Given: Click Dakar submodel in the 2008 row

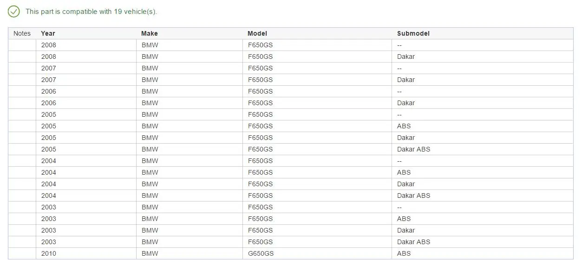Looking at the screenshot, I should 406,57.
